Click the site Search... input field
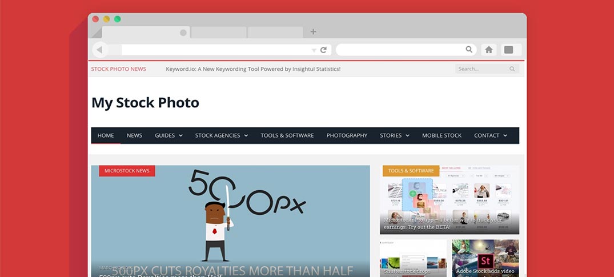 (x=487, y=69)
